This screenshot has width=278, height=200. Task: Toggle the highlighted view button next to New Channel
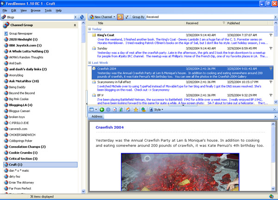point(120,17)
